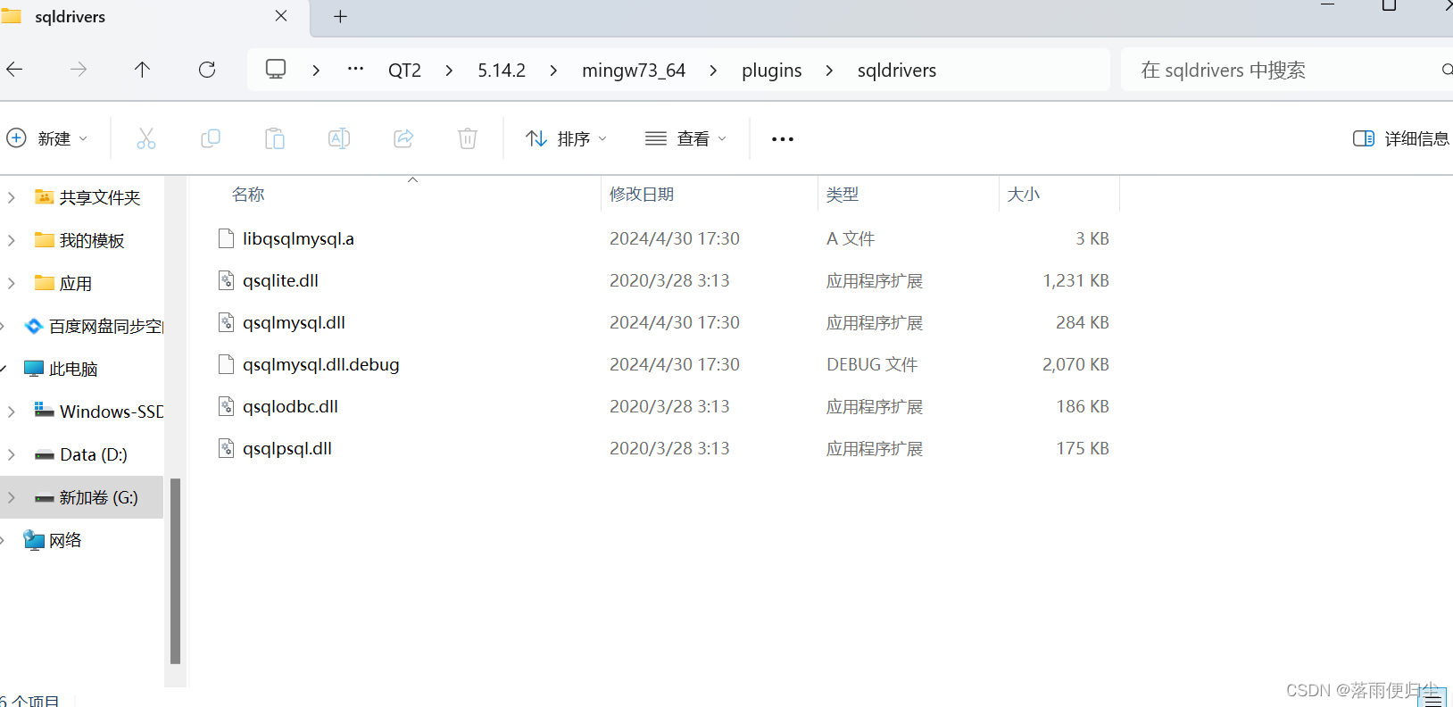Open a new tab with plus button
This screenshot has width=1453, height=707.
(340, 17)
